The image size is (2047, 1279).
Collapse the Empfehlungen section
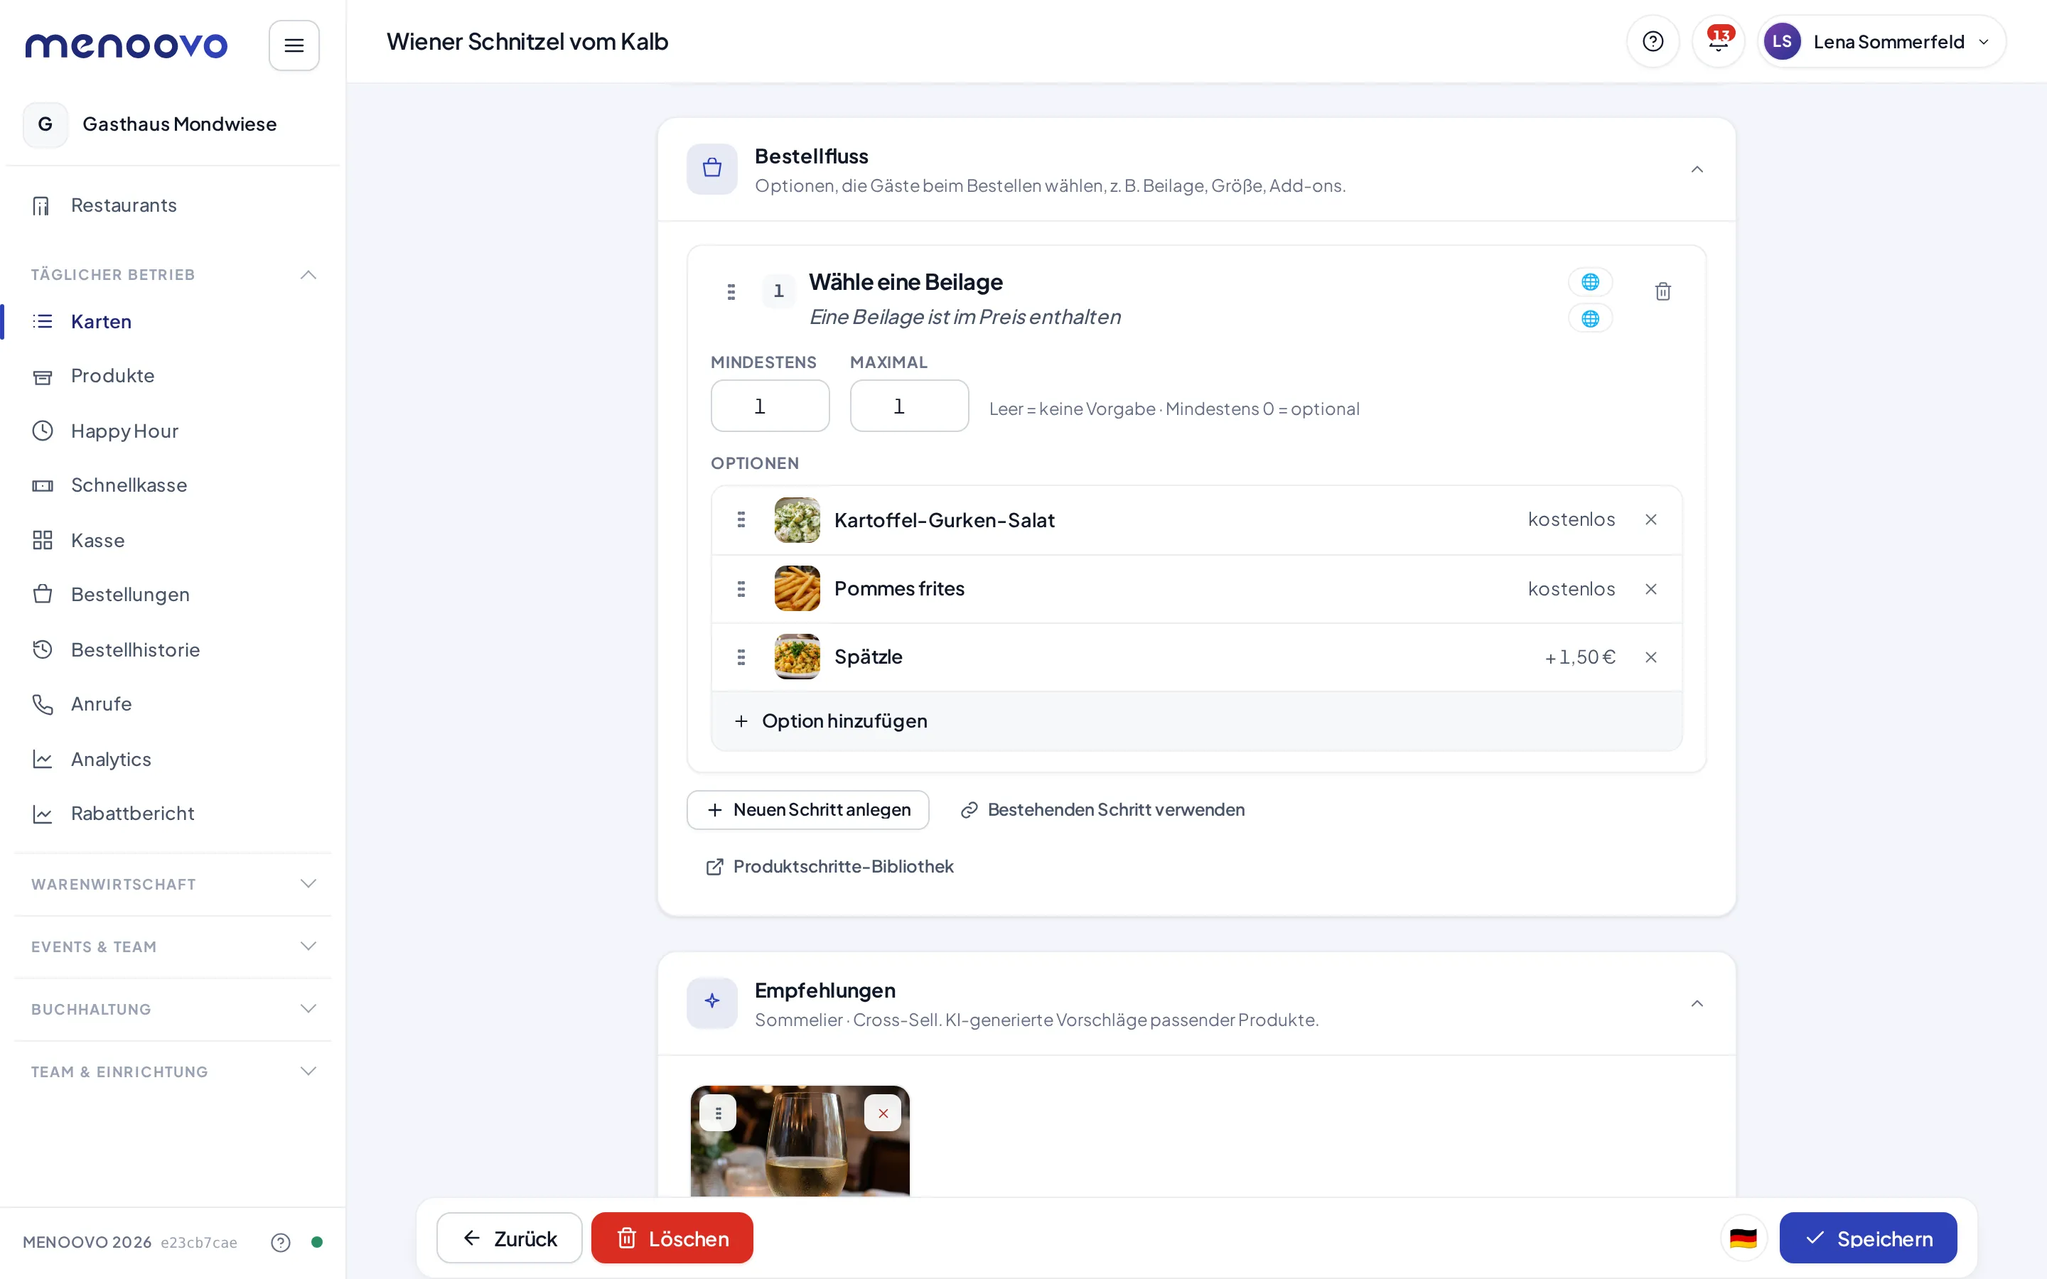pos(1696,1003)
